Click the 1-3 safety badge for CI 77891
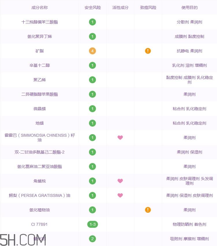 coord(92,224)
